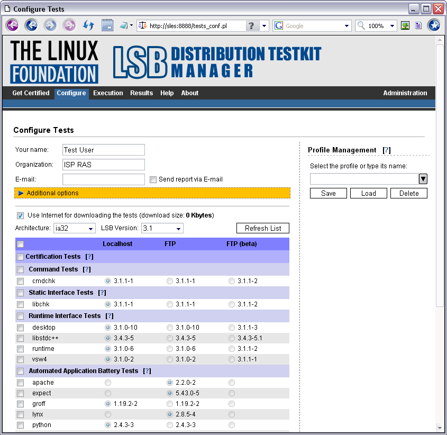Open the Administration menu item
447x435 pixels.
pos(405,93)
